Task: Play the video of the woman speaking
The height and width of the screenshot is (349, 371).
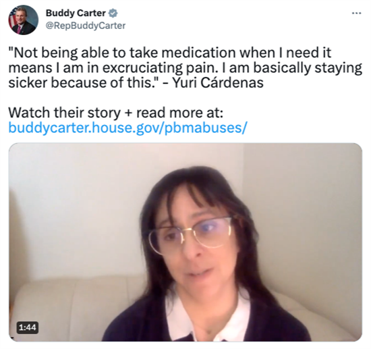Action: [x=185, y=242]
